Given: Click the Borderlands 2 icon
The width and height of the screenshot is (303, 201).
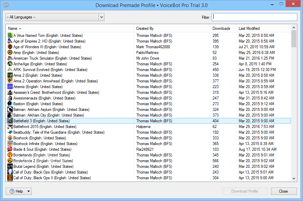Looking at the screenshot, I should pos(10,161).
